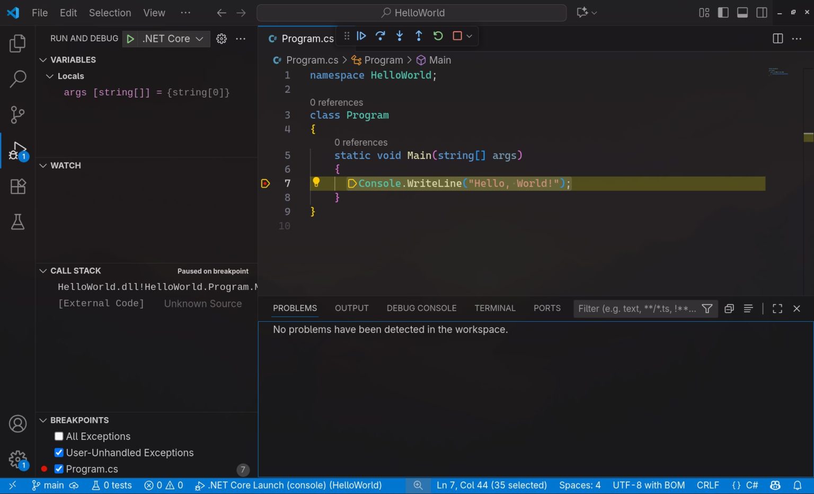Screen dimensions: 814x494
Task: Enable the All Exceptions breakpoint checkbox
Action: tap(59, 436)
